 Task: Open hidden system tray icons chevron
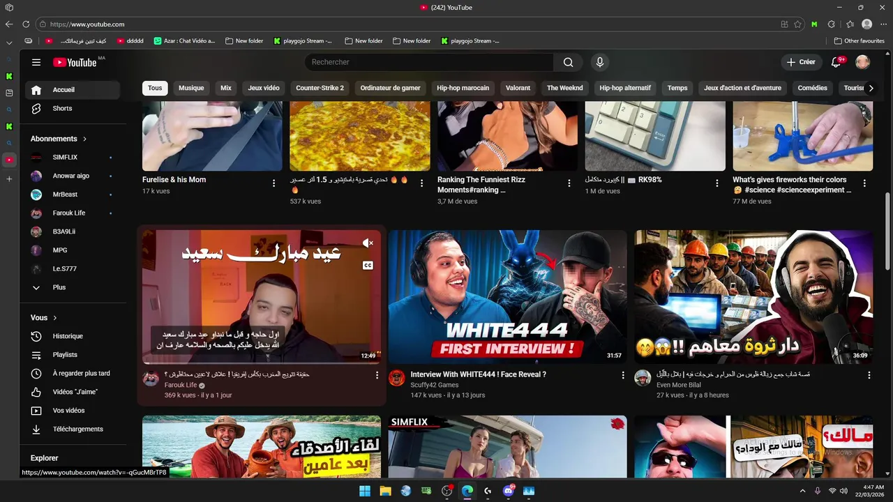click(x=802, y=491)
